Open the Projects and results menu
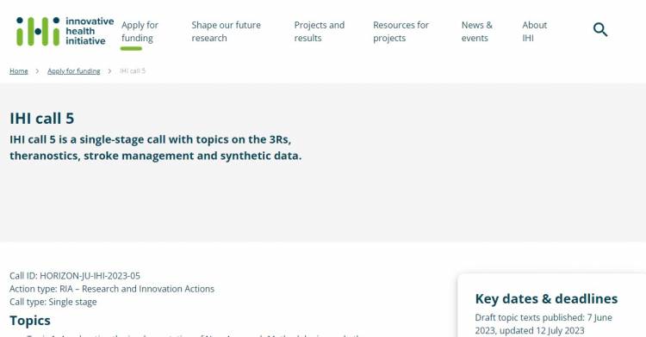The height and width of the screenshot is (337, 646). [x=320, y=31]
